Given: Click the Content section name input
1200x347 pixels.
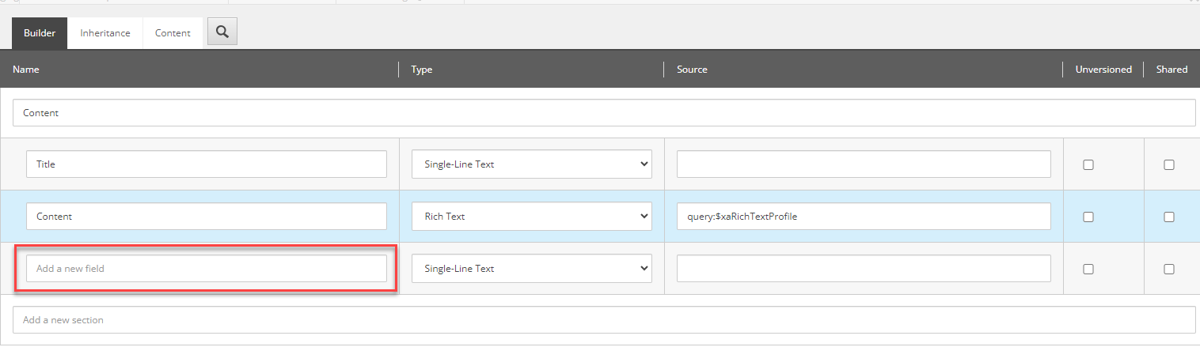Looking at the screenshot, I should tap(604, 113).
